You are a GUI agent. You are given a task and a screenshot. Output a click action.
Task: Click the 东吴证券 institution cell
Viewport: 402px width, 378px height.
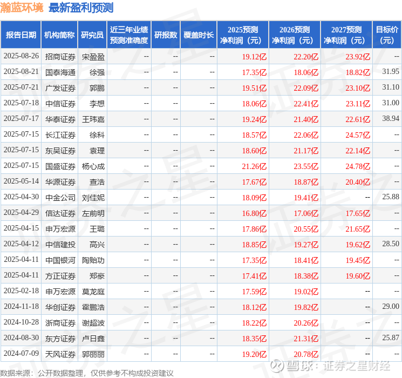(60, 150)
